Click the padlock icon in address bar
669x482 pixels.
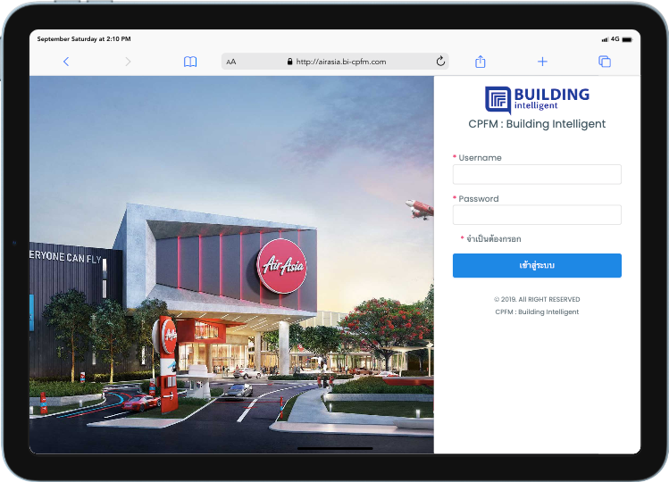[x=289, y=62]
